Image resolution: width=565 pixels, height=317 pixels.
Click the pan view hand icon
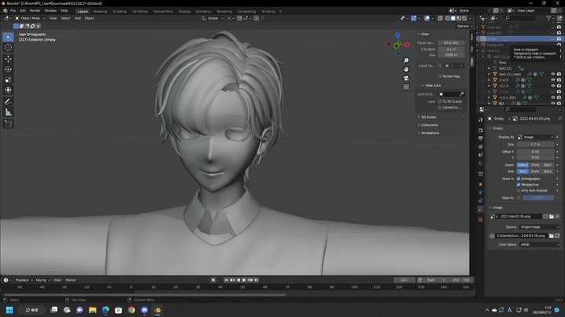coord(406,69)
